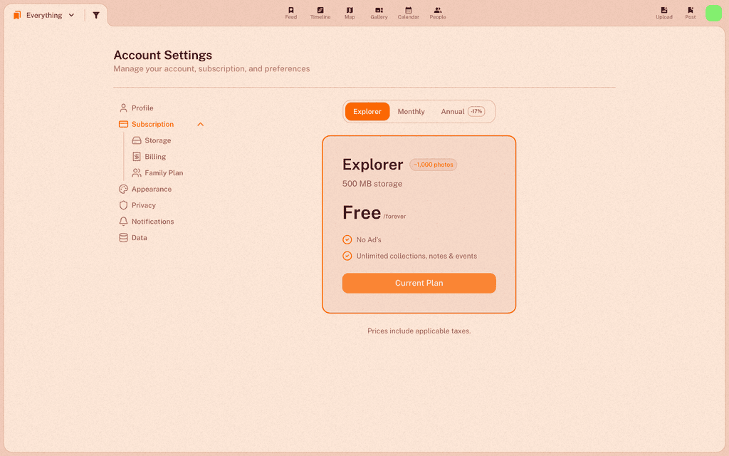The width and height of the screenshot is (729, 456).
Task: Open the Notifications settings label
Action: [x=152, y=222]
